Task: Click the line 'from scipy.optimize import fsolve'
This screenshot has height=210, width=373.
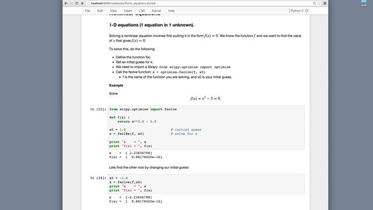Action: pos(143,109)
